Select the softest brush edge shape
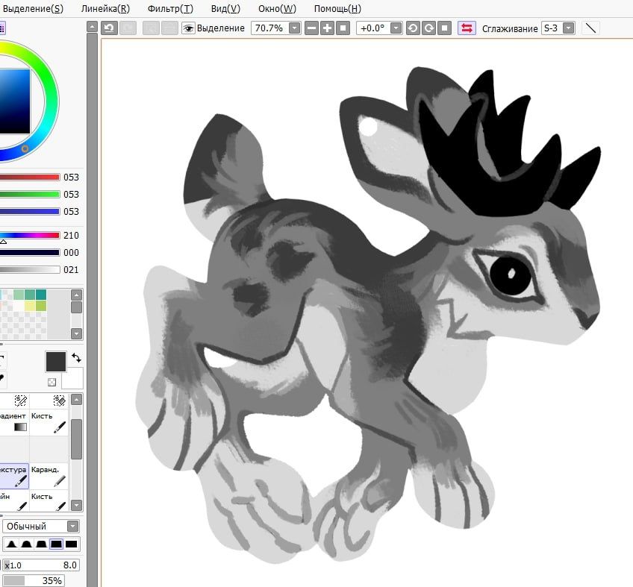The width and height of the screenshot is (633, 587). point(11,544)
